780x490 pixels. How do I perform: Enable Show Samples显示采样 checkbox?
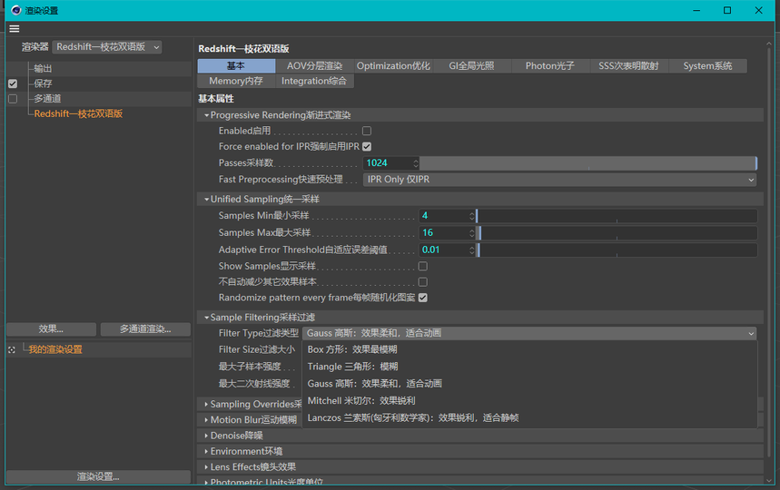point(423,266)
